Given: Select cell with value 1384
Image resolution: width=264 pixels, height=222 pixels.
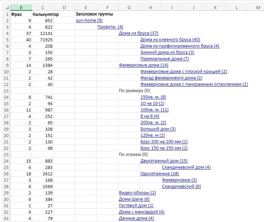Looking at the screenshot, I should (x=43, y=65).
